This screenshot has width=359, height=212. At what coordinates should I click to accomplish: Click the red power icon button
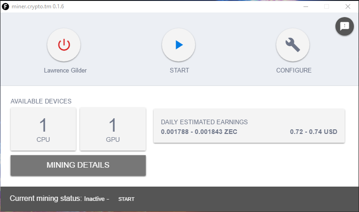pos(64,45)
